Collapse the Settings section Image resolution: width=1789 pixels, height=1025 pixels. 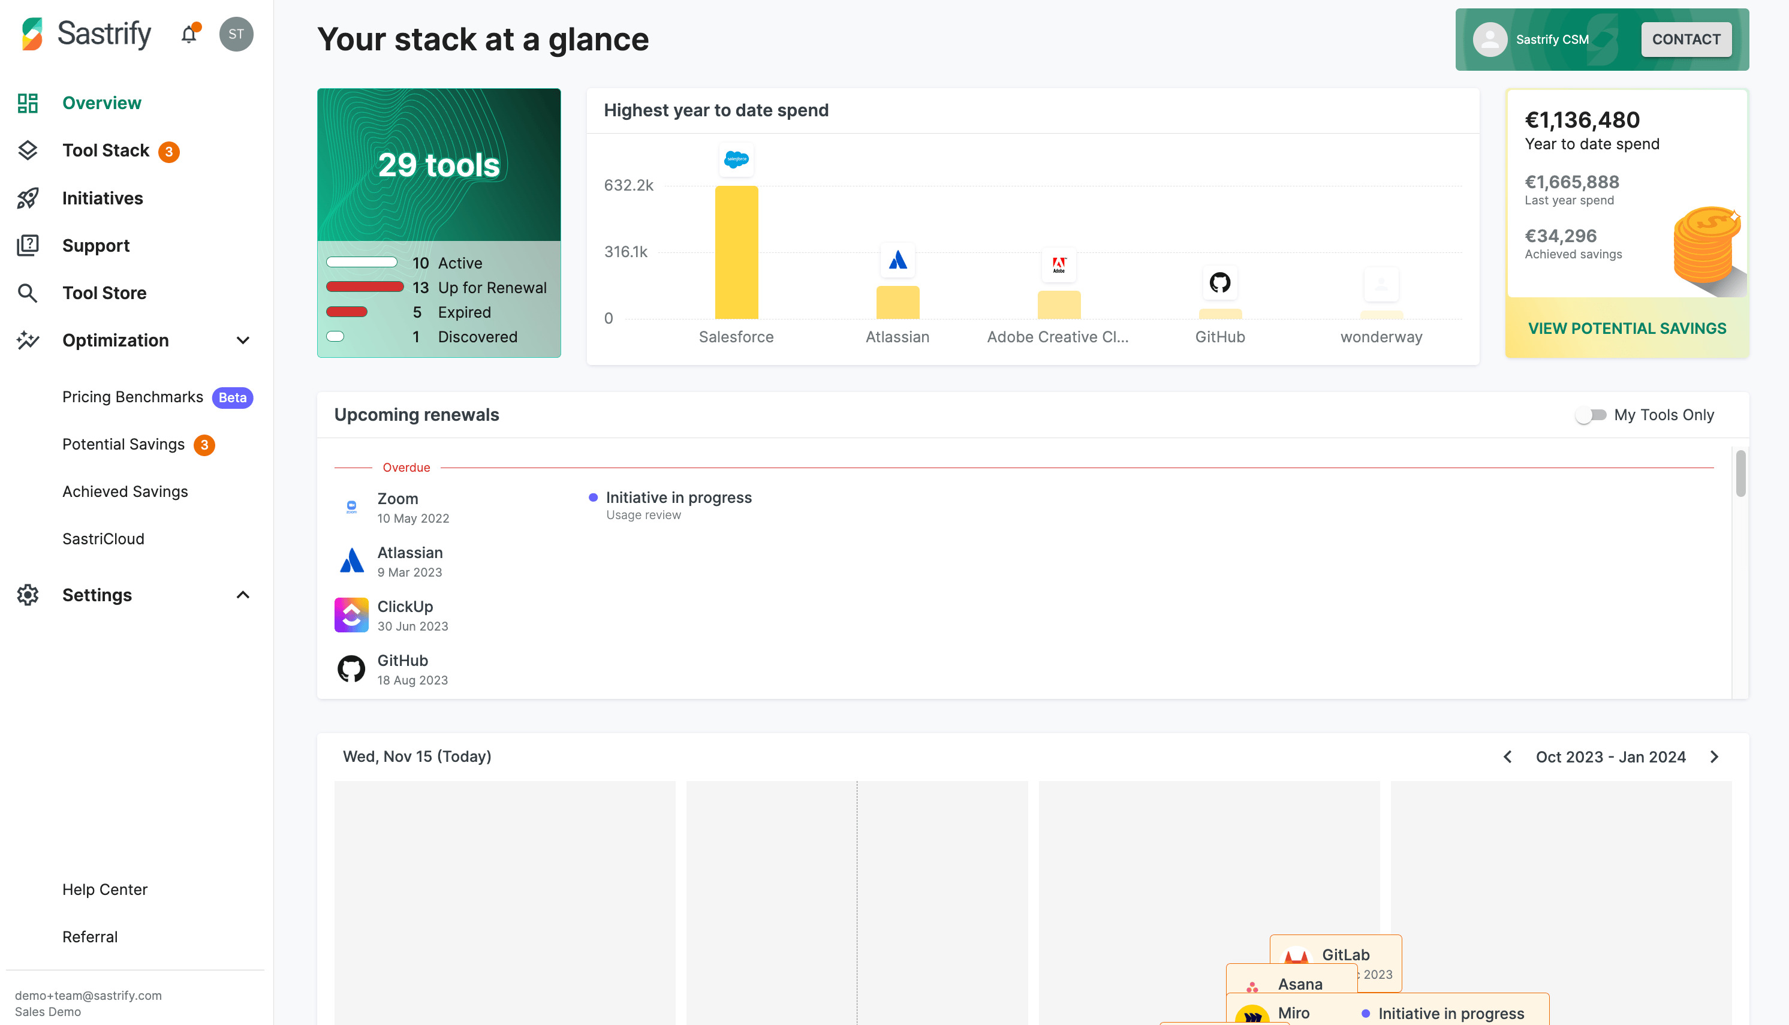click(243, 595)
